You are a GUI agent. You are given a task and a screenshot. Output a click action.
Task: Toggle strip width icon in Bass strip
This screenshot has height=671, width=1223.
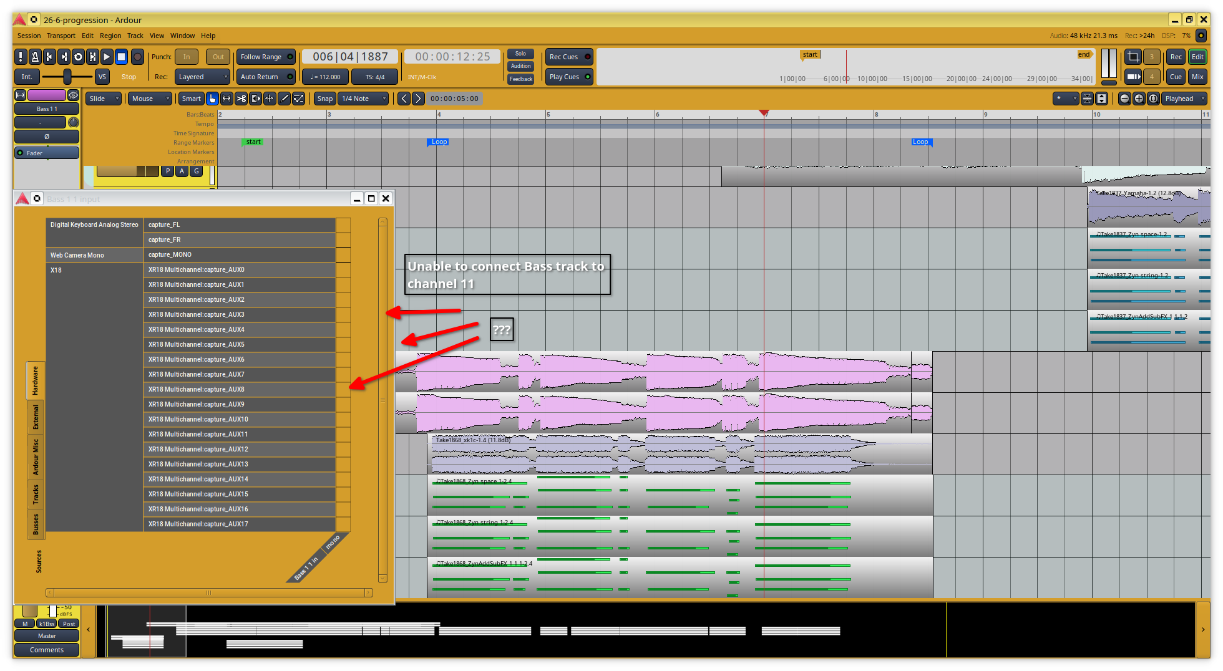pyautogui.click(x=21, y=95)
